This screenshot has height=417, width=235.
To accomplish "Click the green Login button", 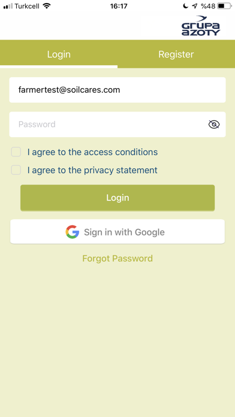I will (x=117, y=198).
